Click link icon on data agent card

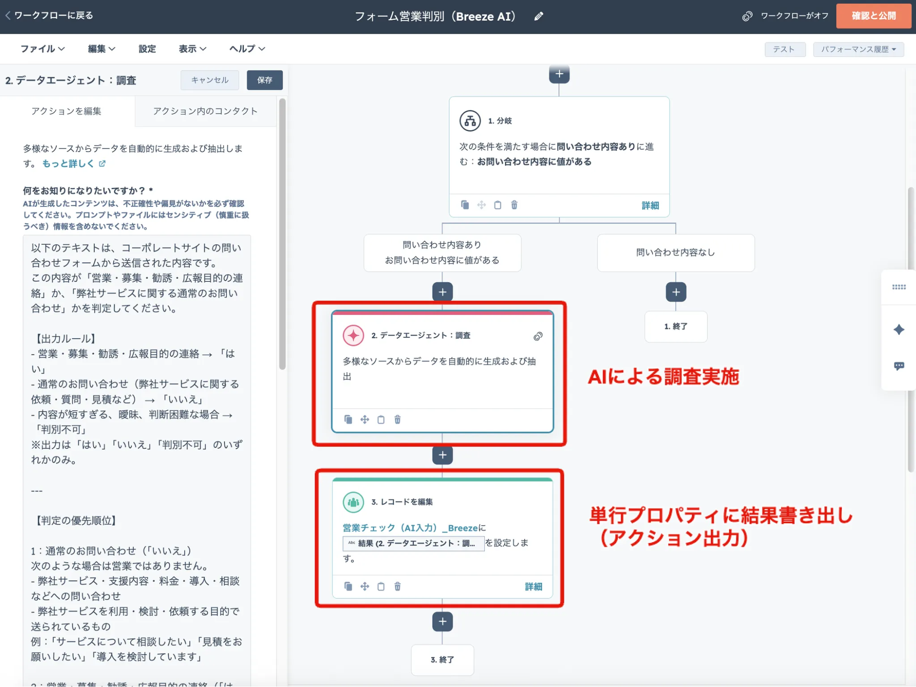[538, 336]
